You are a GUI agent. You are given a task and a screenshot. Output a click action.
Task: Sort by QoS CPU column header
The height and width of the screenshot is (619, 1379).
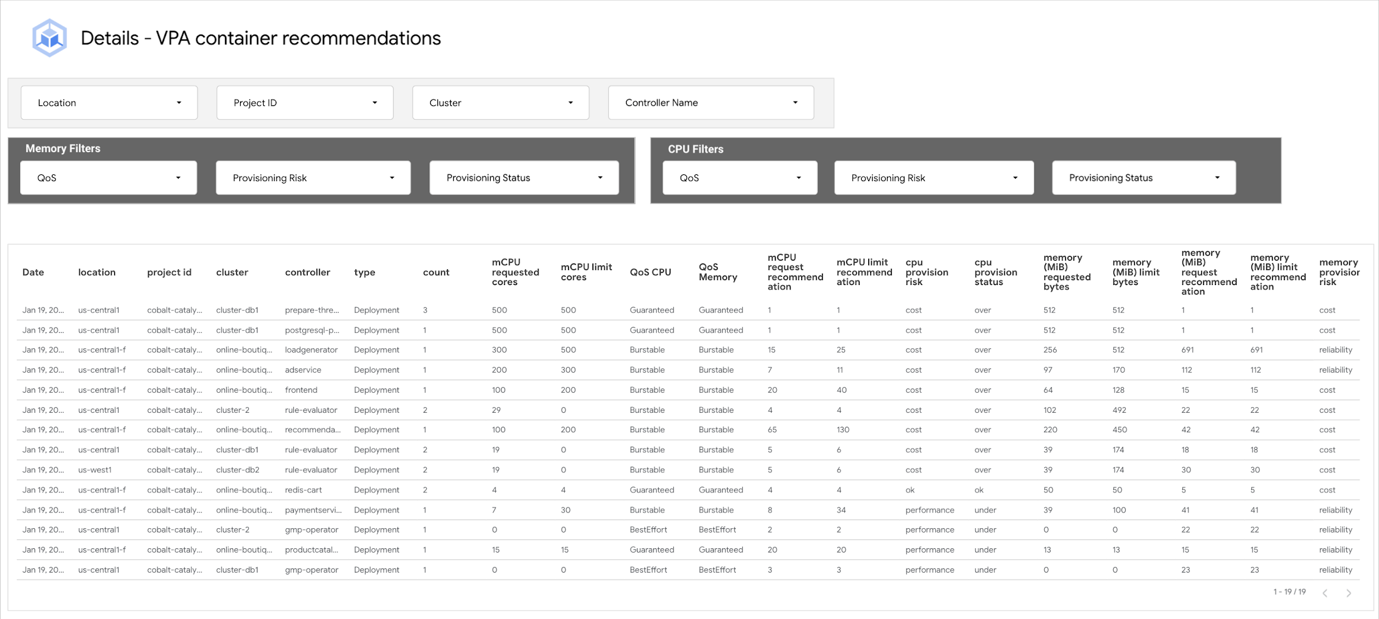tap(650, 273)
